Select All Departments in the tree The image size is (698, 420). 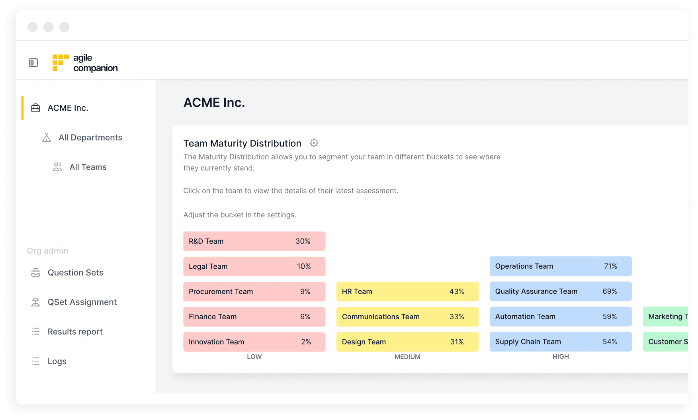[x=90, y=138]
